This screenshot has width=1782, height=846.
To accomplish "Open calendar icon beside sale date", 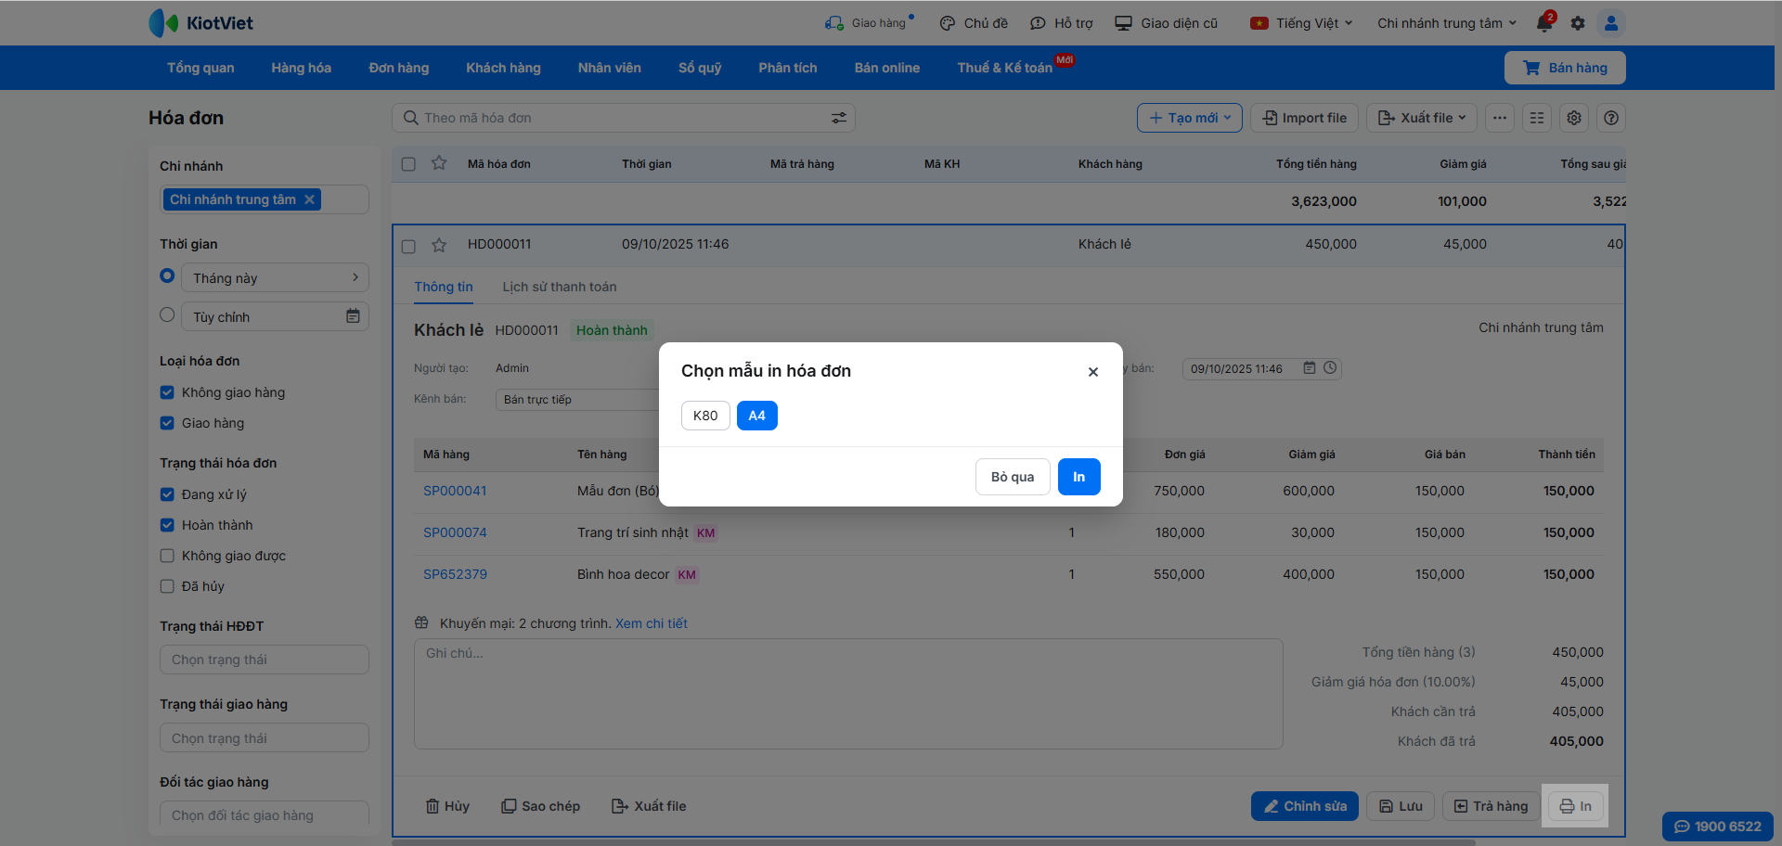I will [1310, 368].
